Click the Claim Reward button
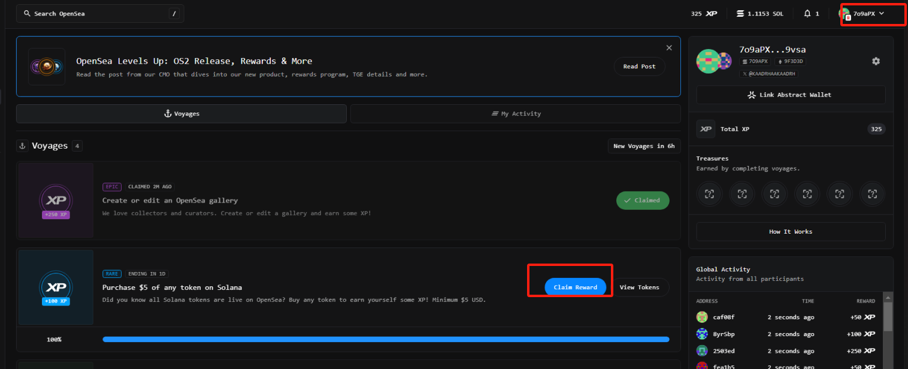 [x=575, y=288]
